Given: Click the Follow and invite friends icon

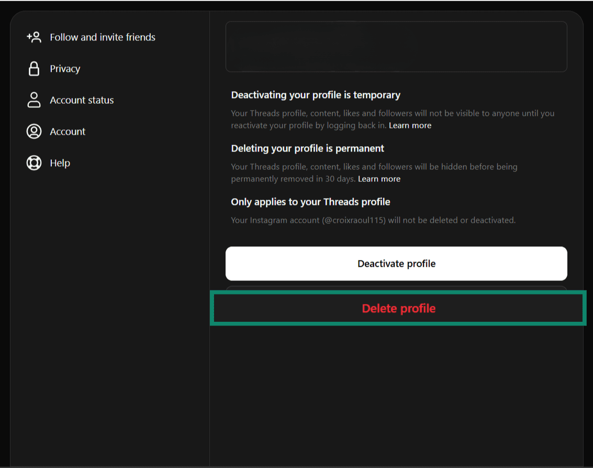Looking at the screenshot, I should coord(33,37).
